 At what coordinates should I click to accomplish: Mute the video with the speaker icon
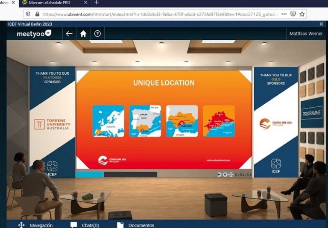click(x=225, y=175)
